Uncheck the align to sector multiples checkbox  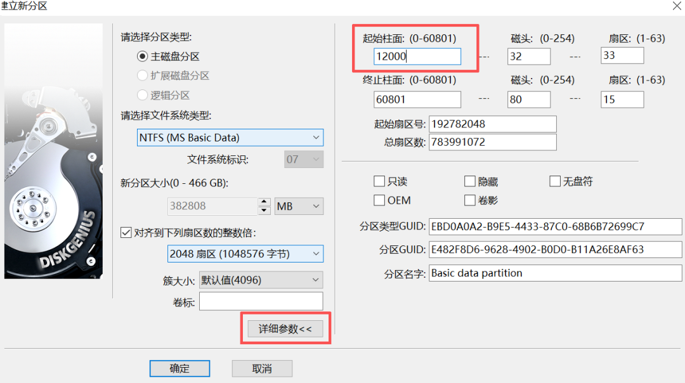[126, 233]
